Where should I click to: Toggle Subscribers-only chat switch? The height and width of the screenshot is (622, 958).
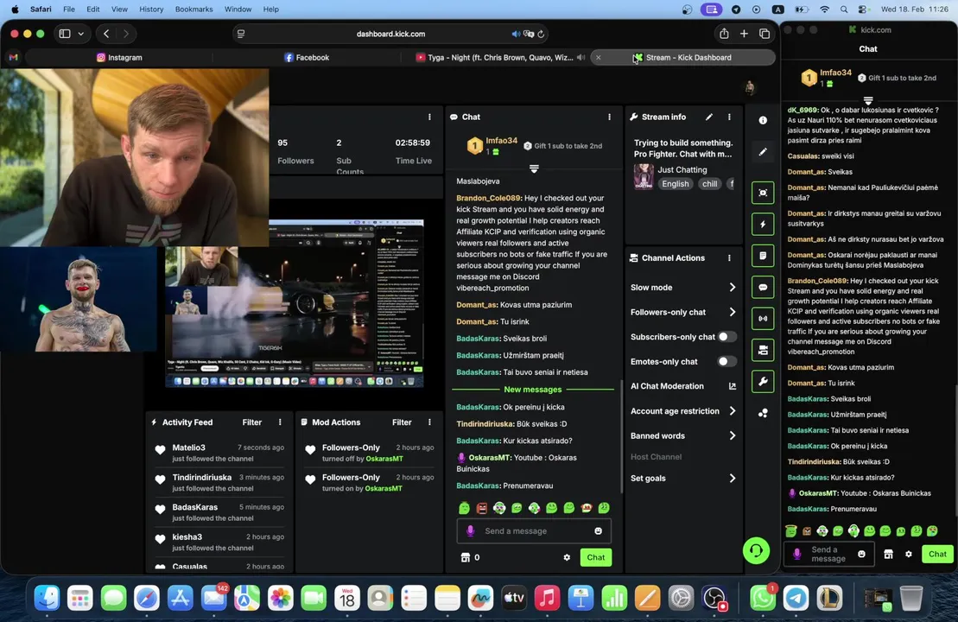[726, 337]
